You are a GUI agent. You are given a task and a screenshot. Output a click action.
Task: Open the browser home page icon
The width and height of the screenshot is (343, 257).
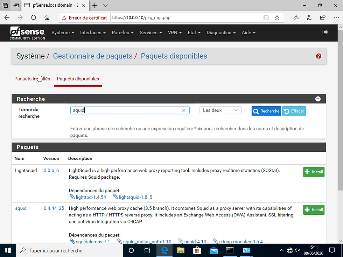point(47,18)
